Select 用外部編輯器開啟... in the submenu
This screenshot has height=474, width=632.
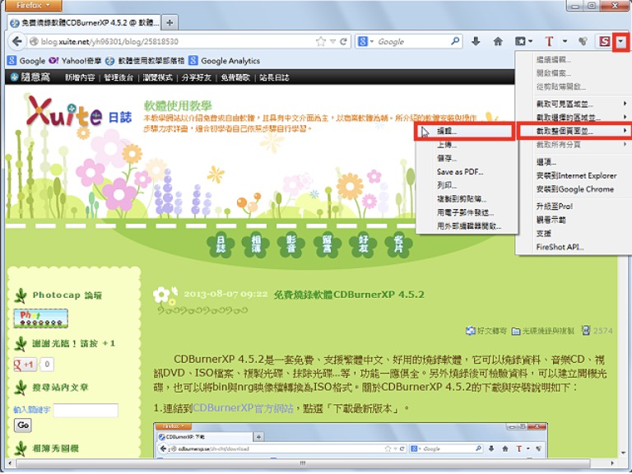(x=467, y=226)
